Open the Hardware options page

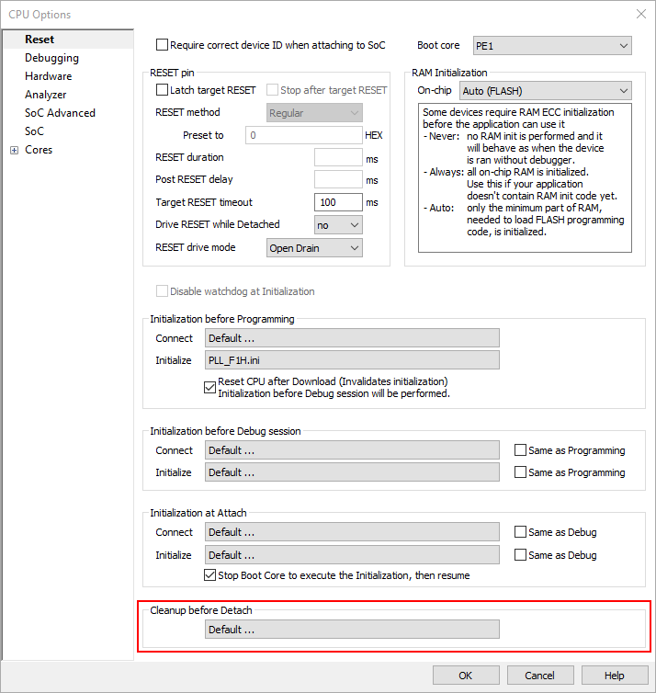coord(48,76)
